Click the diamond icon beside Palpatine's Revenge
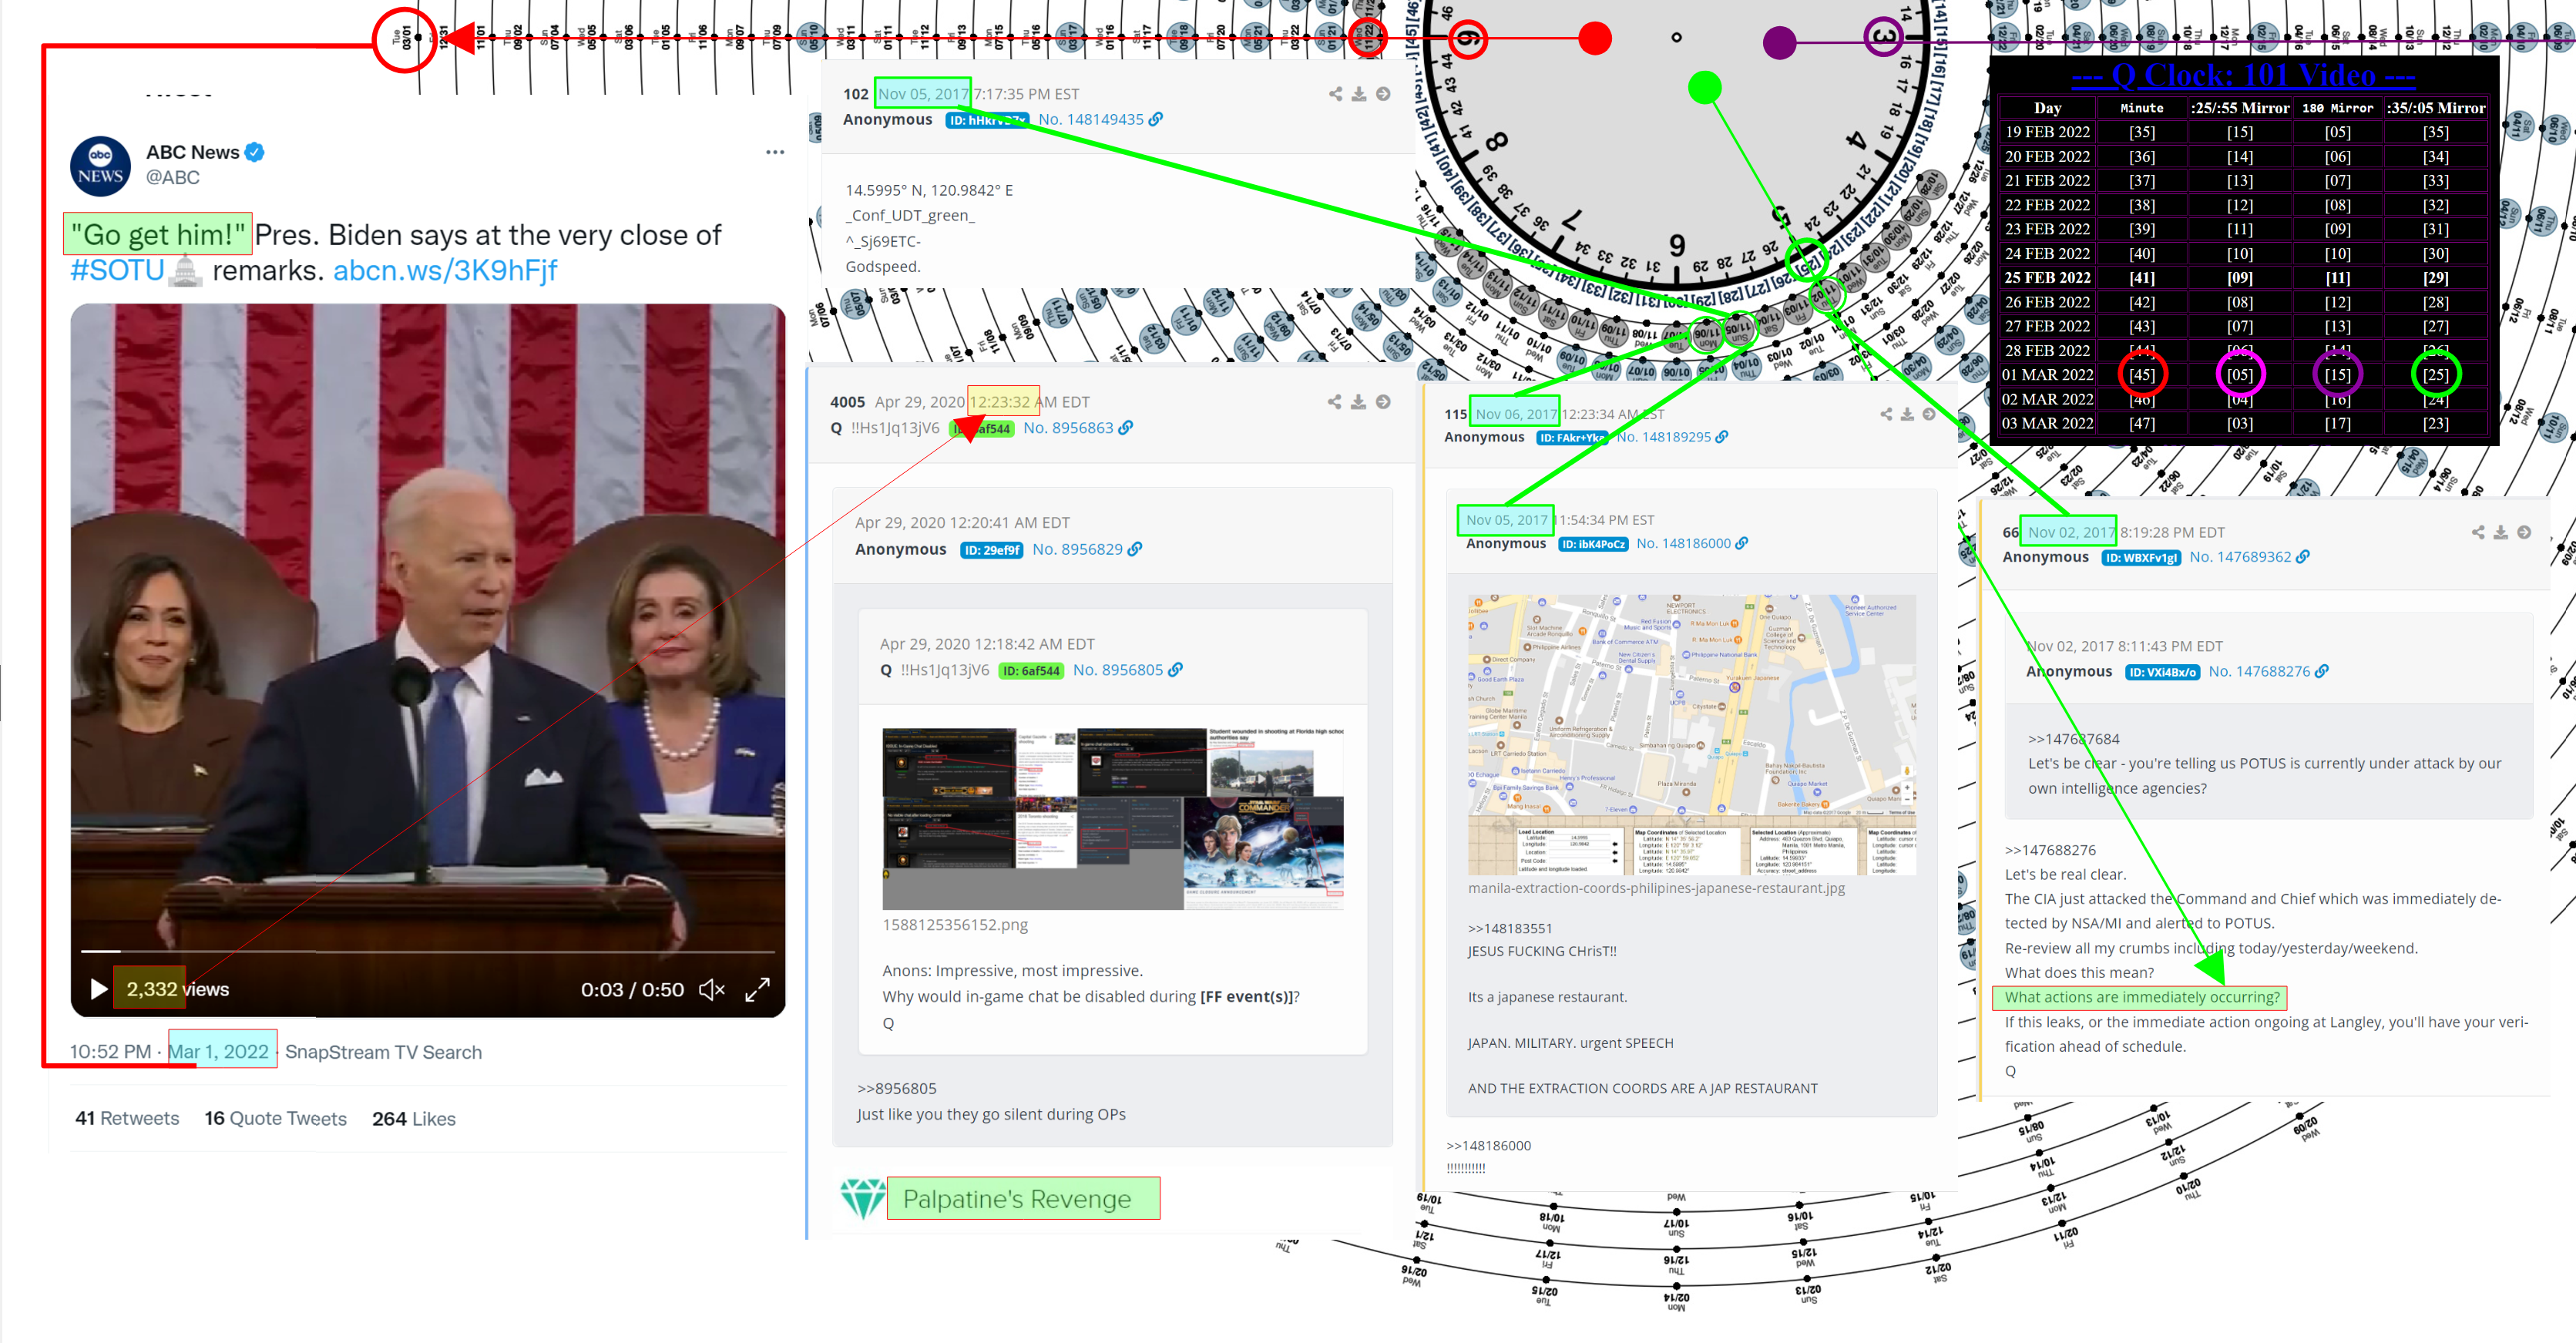Screen dimensions: 2576x1343 click(x=862, y=1198)
